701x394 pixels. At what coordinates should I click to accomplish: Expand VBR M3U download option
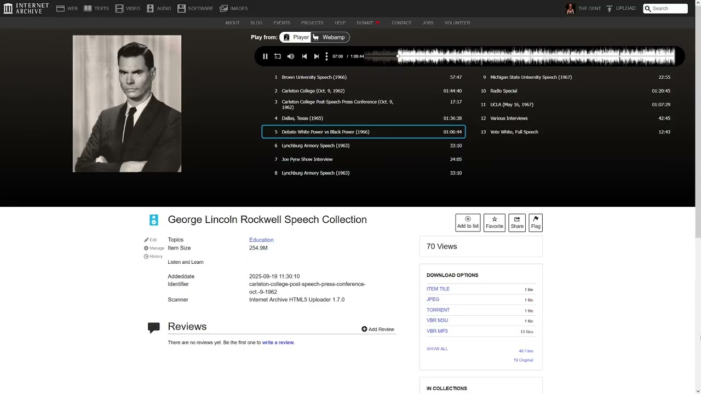point(437,320)
